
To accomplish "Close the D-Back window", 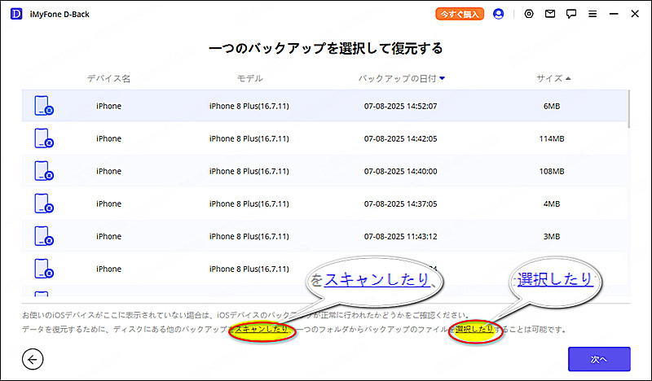I will (x=635, y=14).
